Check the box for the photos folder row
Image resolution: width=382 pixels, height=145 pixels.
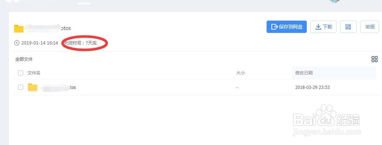coord(21,87)
